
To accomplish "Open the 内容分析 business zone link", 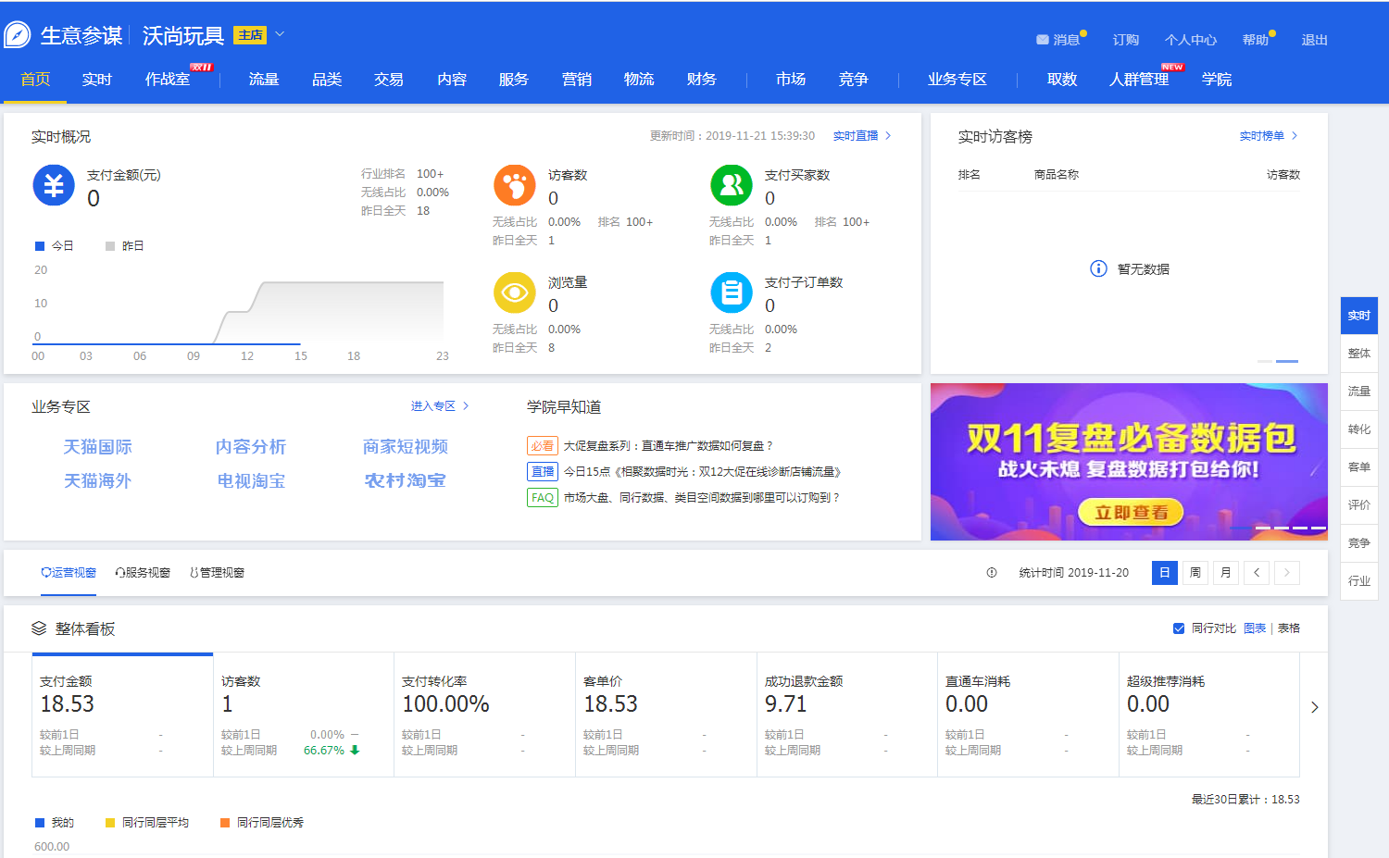I will coord(251,447).
